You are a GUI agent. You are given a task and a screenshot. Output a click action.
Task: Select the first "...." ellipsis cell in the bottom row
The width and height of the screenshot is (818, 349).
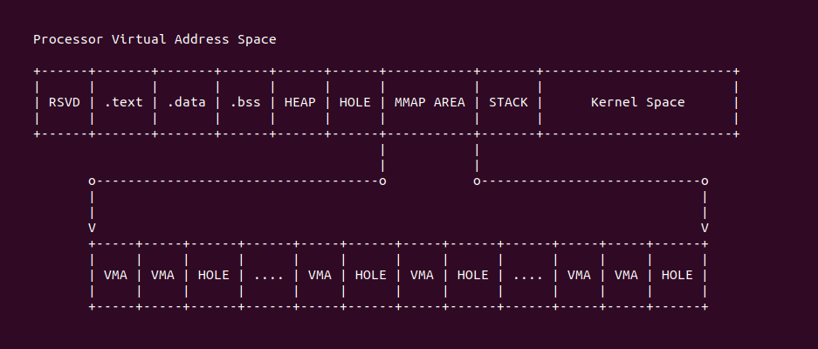pyautogui.click(x=269, y=275)
